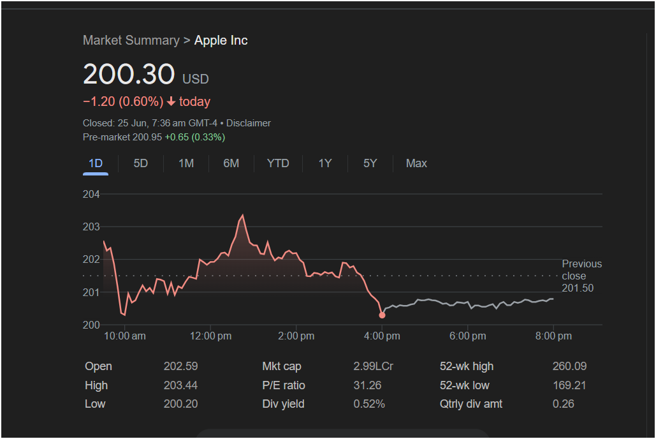The height and width of the screenshot is (439, 656).
Task: Click the 52-wk low label
Action: (464, 385)
